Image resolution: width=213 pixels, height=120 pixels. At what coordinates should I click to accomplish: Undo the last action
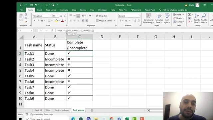pyautogui.click(x=36, y=5)
